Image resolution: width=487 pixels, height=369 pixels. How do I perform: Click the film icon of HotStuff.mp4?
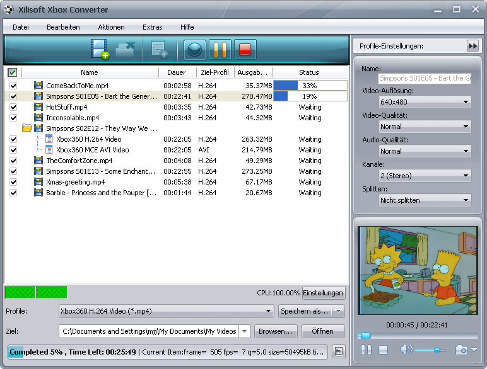click(x=38, y=107)
